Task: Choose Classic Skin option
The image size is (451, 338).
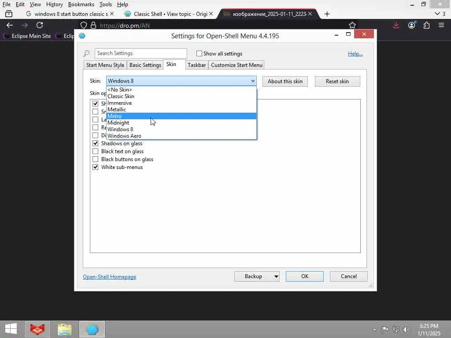Action: click(181, 96)
